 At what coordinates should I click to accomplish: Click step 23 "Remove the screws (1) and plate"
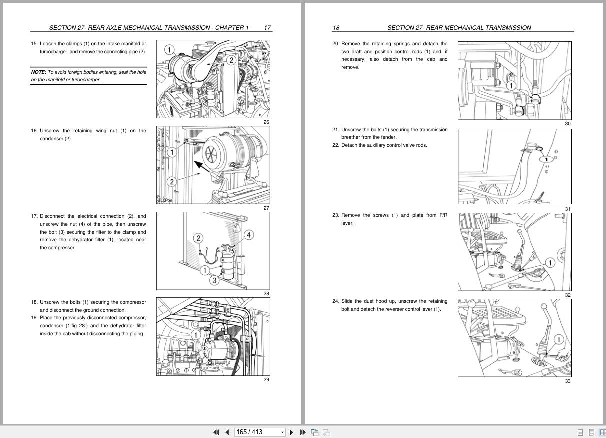click(x=390, y=219)
